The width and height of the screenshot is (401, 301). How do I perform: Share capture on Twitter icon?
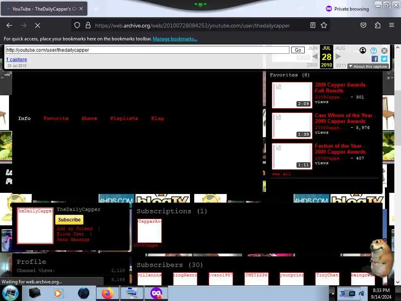pos(384,59)
